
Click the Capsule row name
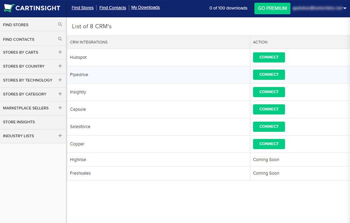[78, 109]
